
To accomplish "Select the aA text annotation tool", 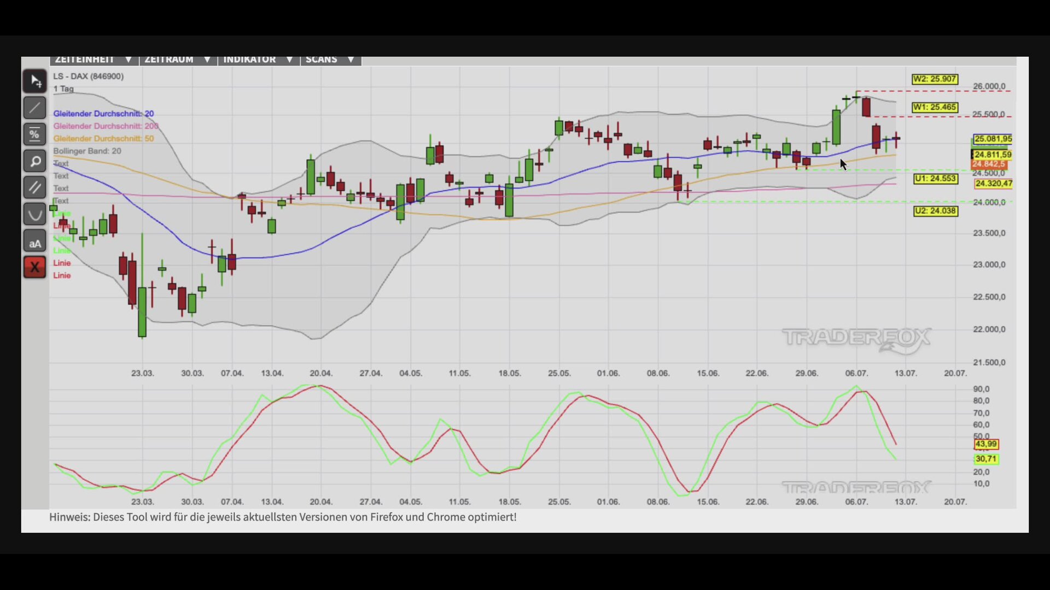I will (34, 241).
